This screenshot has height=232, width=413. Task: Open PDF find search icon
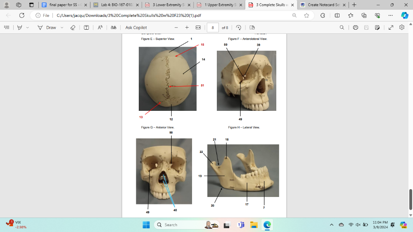342,28
